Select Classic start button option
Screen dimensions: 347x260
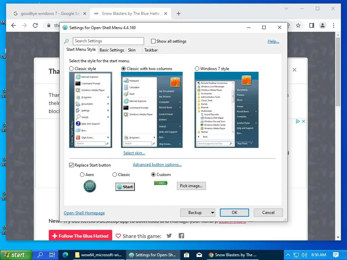click(115, 175)
